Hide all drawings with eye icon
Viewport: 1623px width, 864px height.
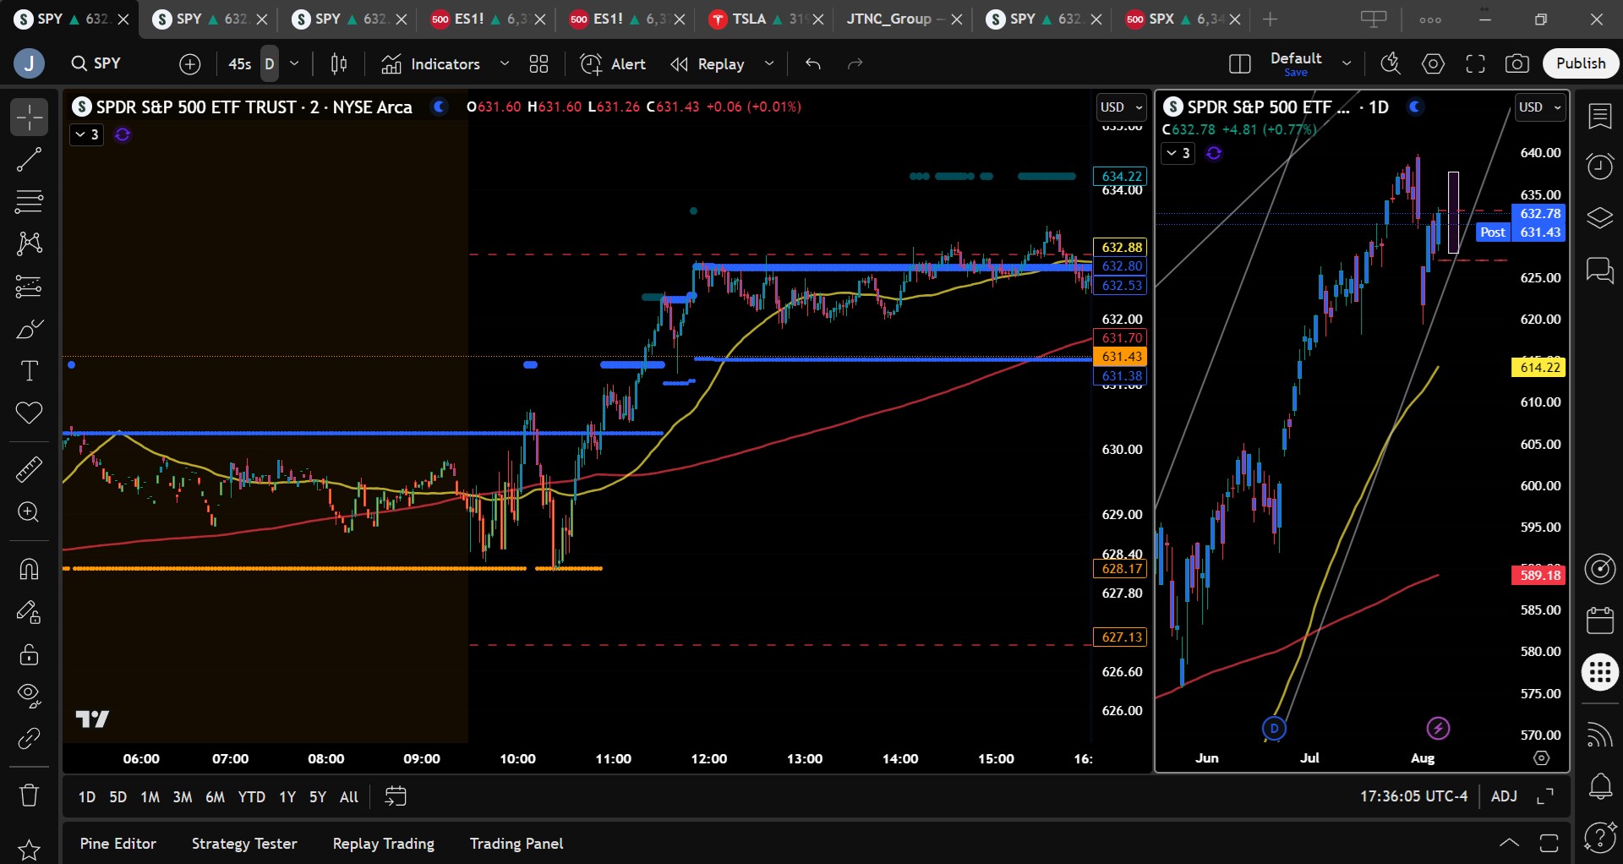(29, 696)
